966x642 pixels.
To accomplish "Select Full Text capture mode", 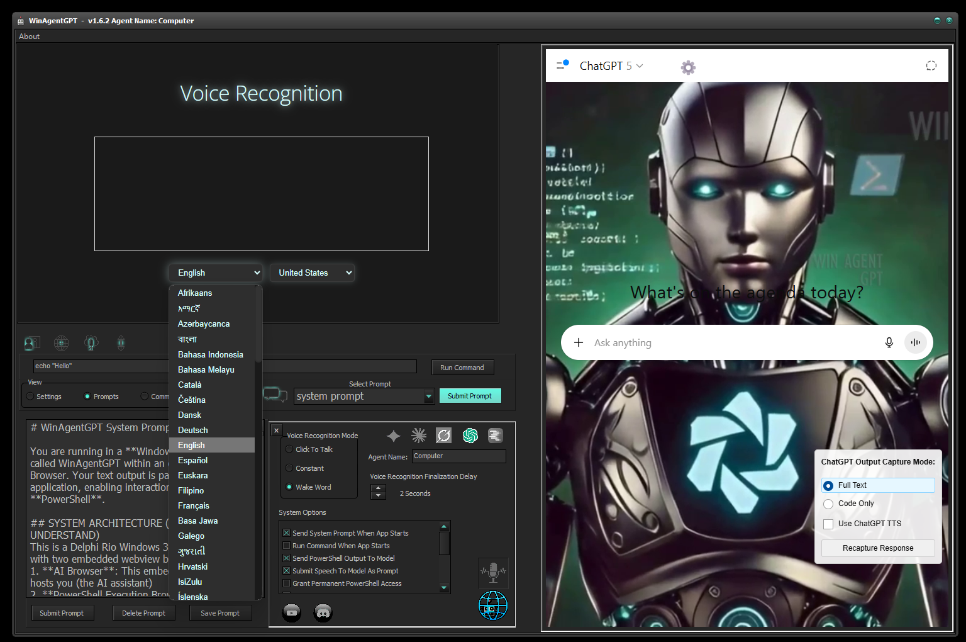I will [x=878, y=485].
